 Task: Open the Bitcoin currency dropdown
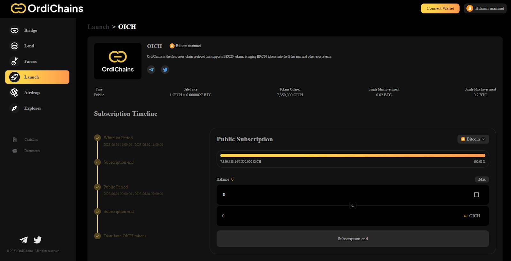(x=473, y=139)
